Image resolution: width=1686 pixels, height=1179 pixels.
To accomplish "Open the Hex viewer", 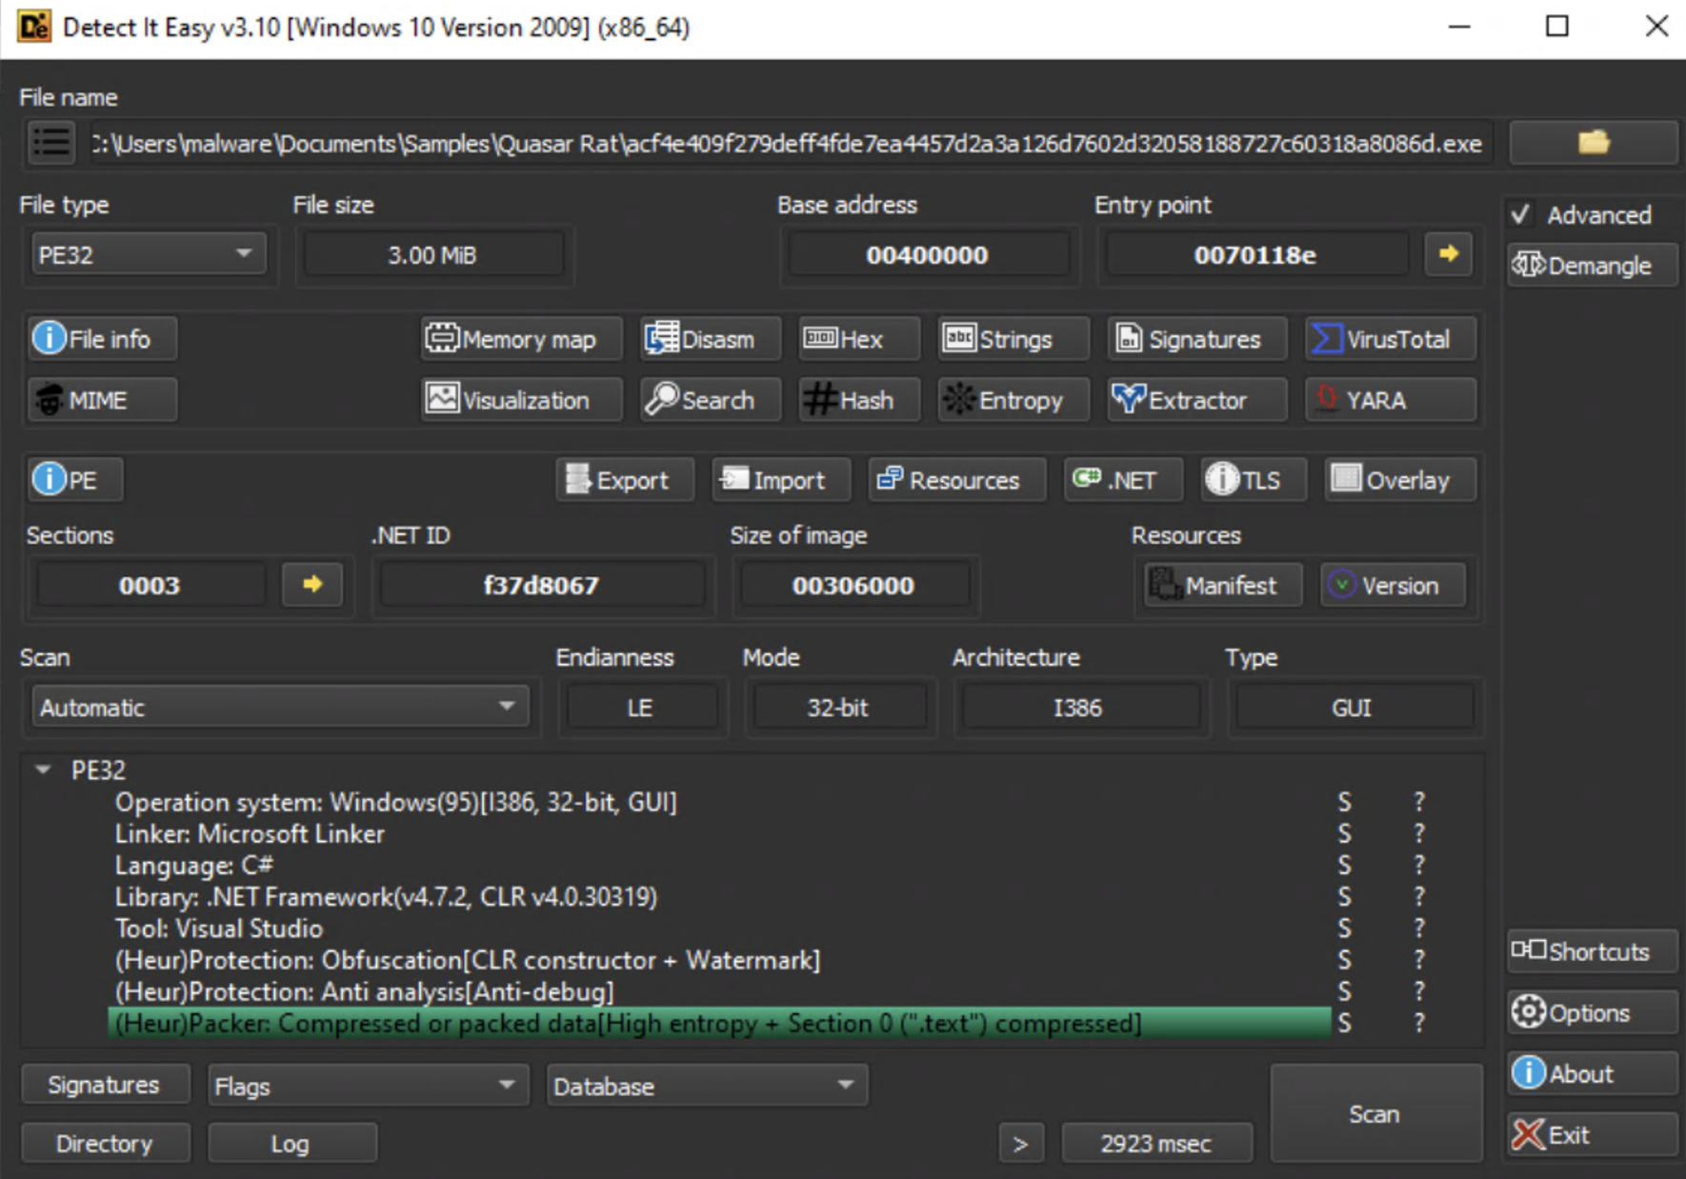I will pyautogui.click(x=859, y=339).
